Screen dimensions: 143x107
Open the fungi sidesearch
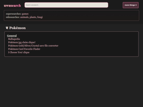[x=40, y=17]
